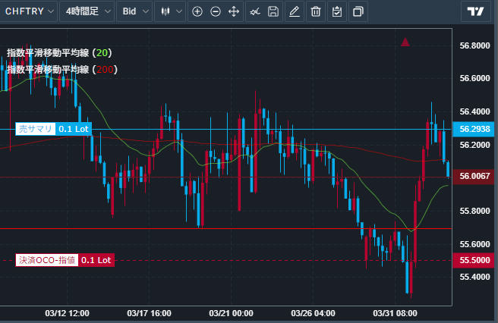Click the trash delete icon
The width and height of the screenshot is (498, 323).
coord(316,11)
